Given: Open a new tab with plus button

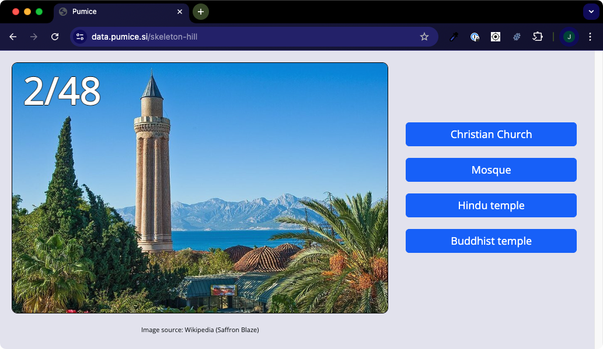Looking at the screenshot, I should (201, 12).
